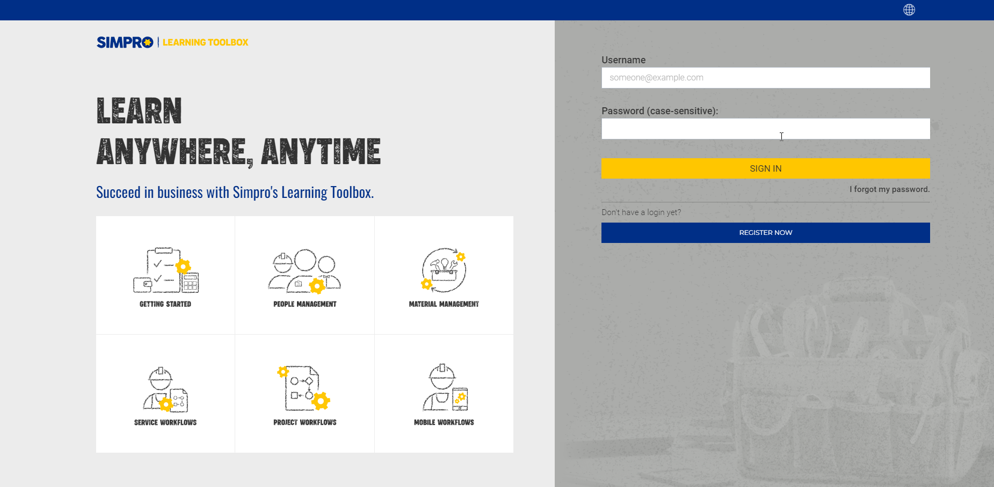Open the Material Management toolbox icon
The height and width of the screenshot is (487, 994).
pyautogui.click(x=444, y=270)
